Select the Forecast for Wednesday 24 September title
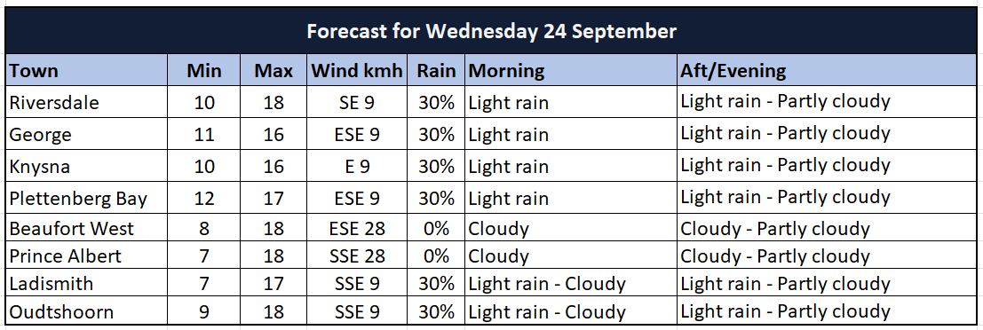 [x=492, y=31]
